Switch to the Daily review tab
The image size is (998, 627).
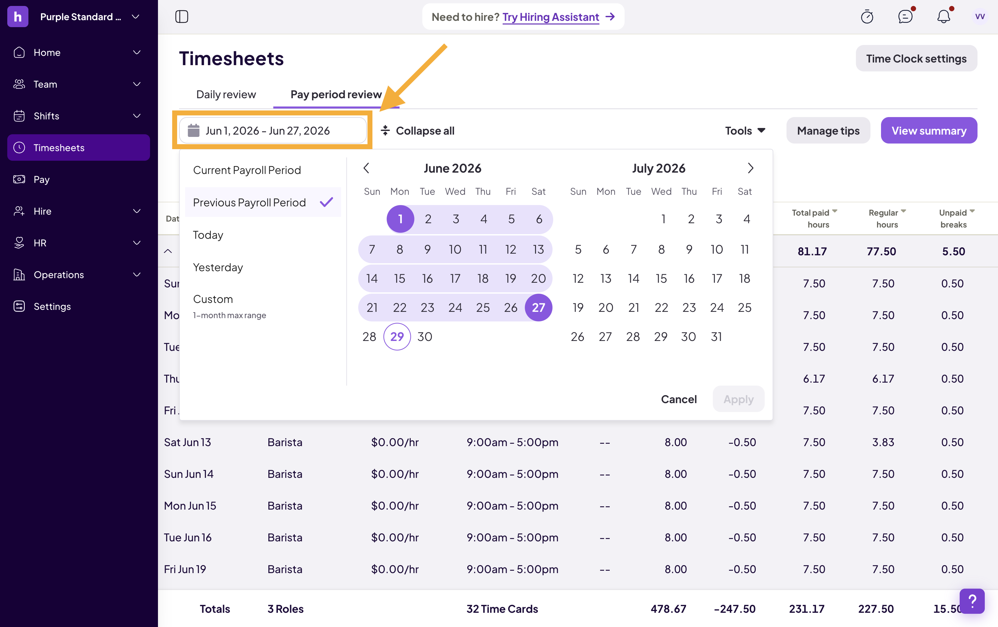(x=226, y=95)
